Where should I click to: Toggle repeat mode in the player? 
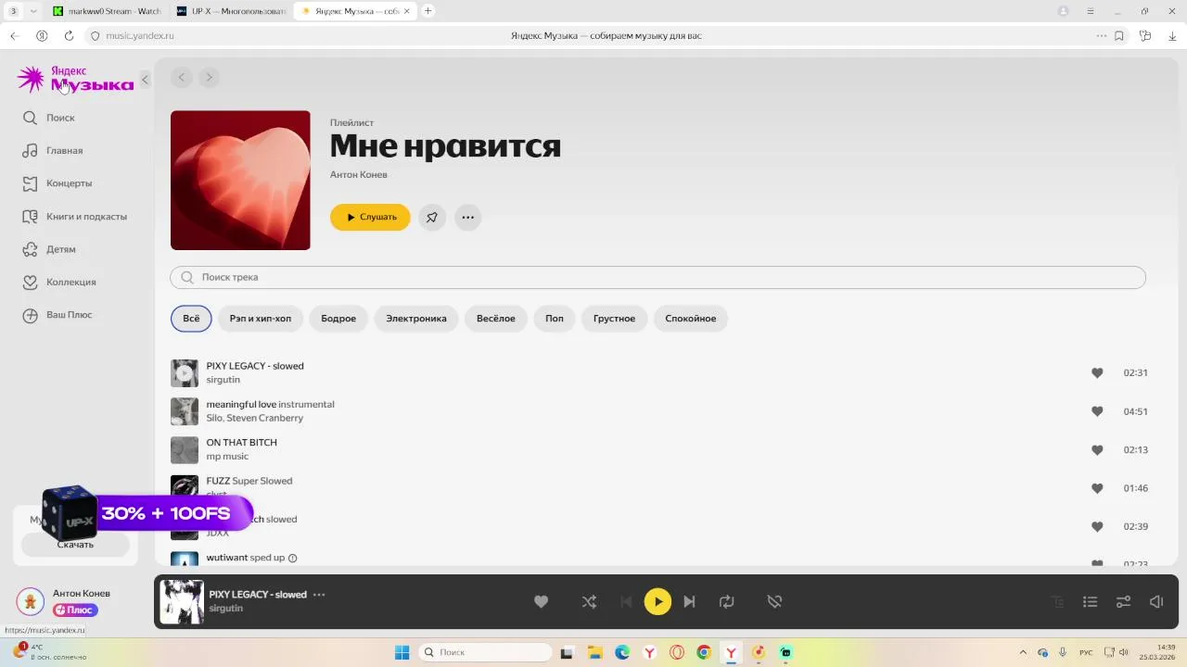[727, 602]
